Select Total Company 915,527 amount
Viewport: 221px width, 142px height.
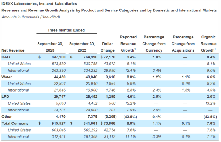[x=59, y=124]
